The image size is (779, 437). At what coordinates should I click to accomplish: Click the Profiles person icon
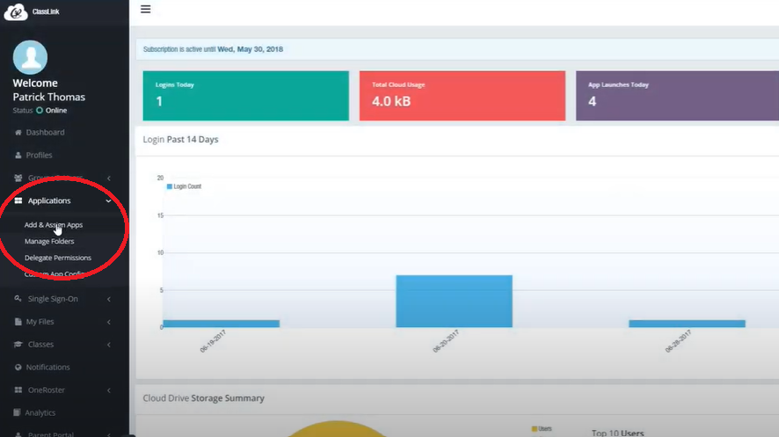tap(18, 156)
